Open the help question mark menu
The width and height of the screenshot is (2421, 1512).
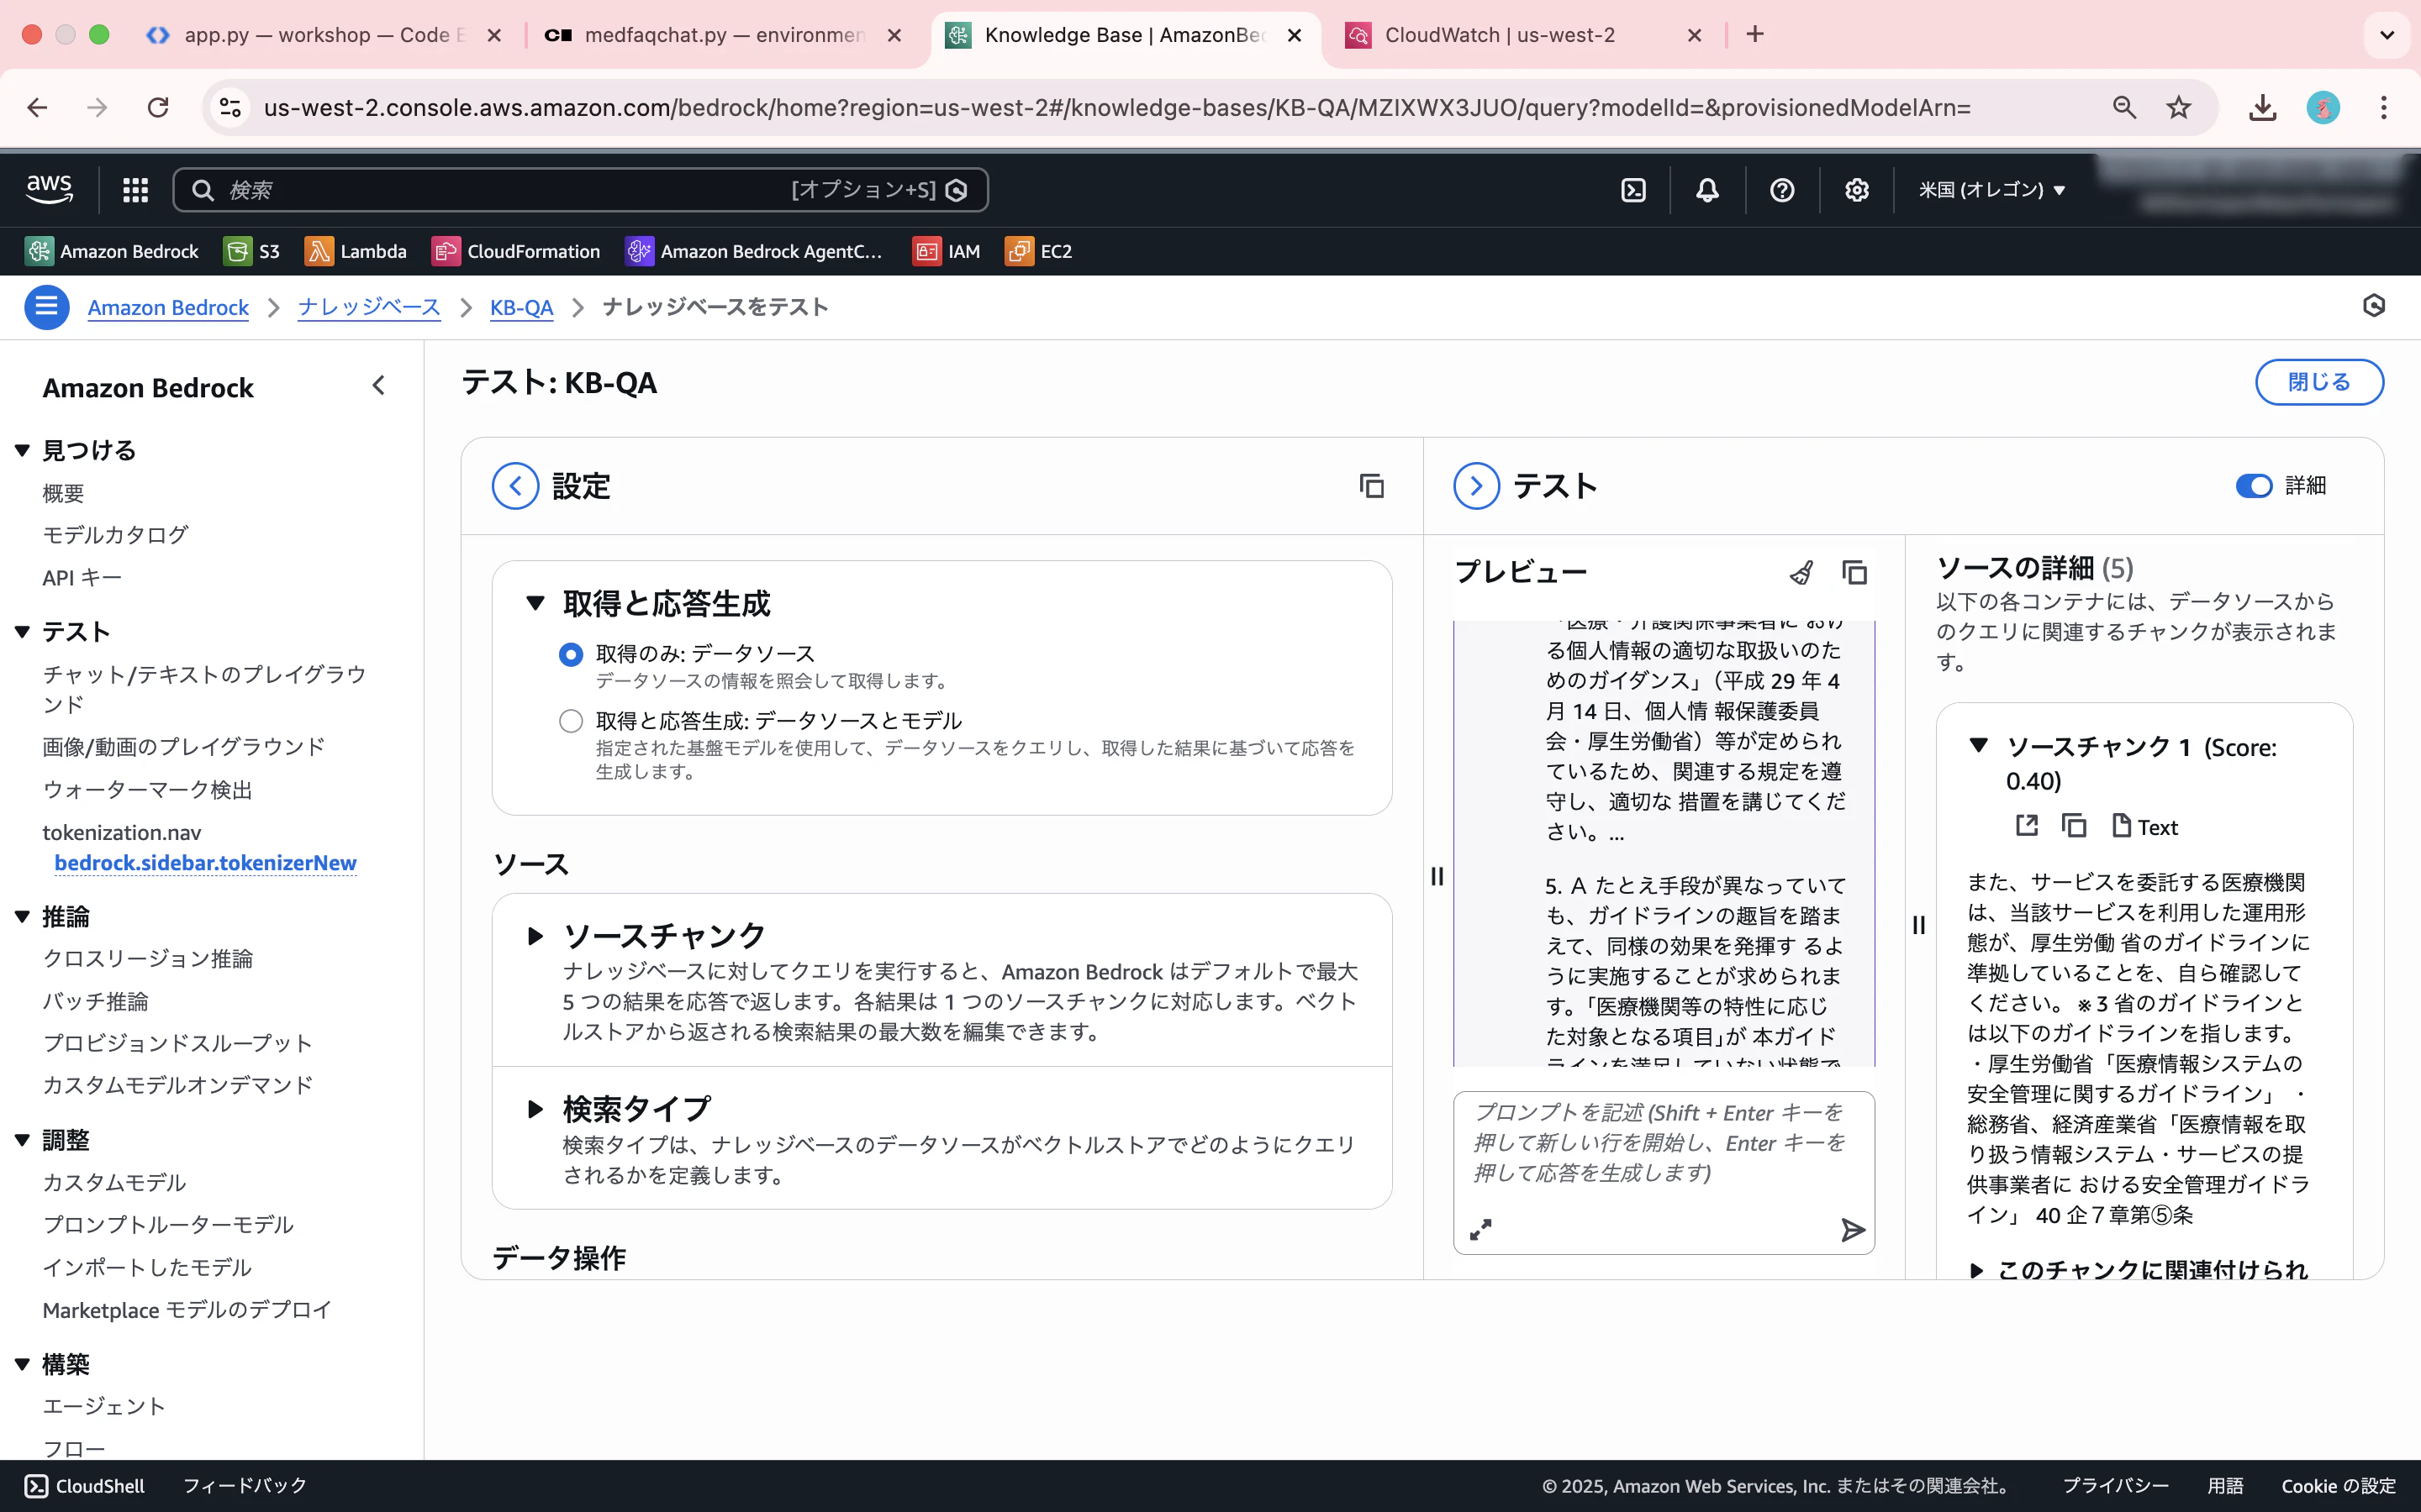[1782, 190]
